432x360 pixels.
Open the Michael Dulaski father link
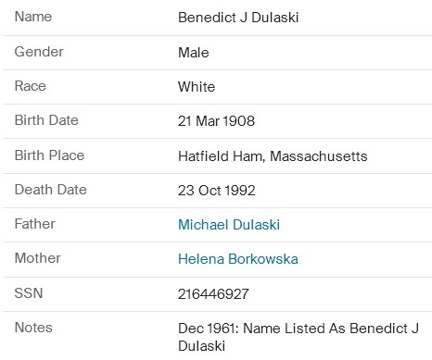pyautogui.click(x=229, y=225)
